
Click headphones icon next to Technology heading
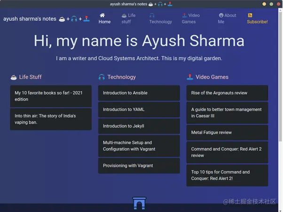coord(102,77)
